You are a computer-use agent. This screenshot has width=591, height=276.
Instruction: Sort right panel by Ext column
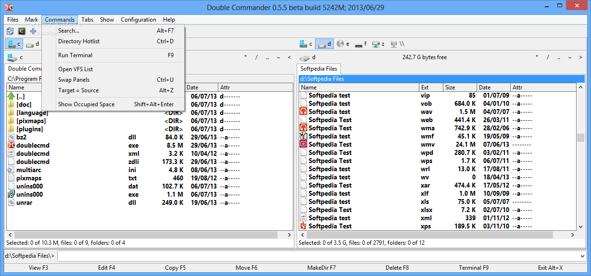tap(431, 88)
